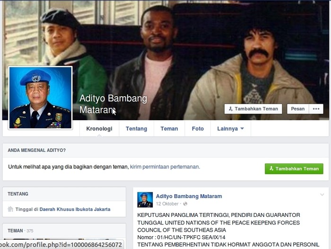The image size is (331, 249).
Task: Open the Foto tab
Action: (x=198, y=129)
